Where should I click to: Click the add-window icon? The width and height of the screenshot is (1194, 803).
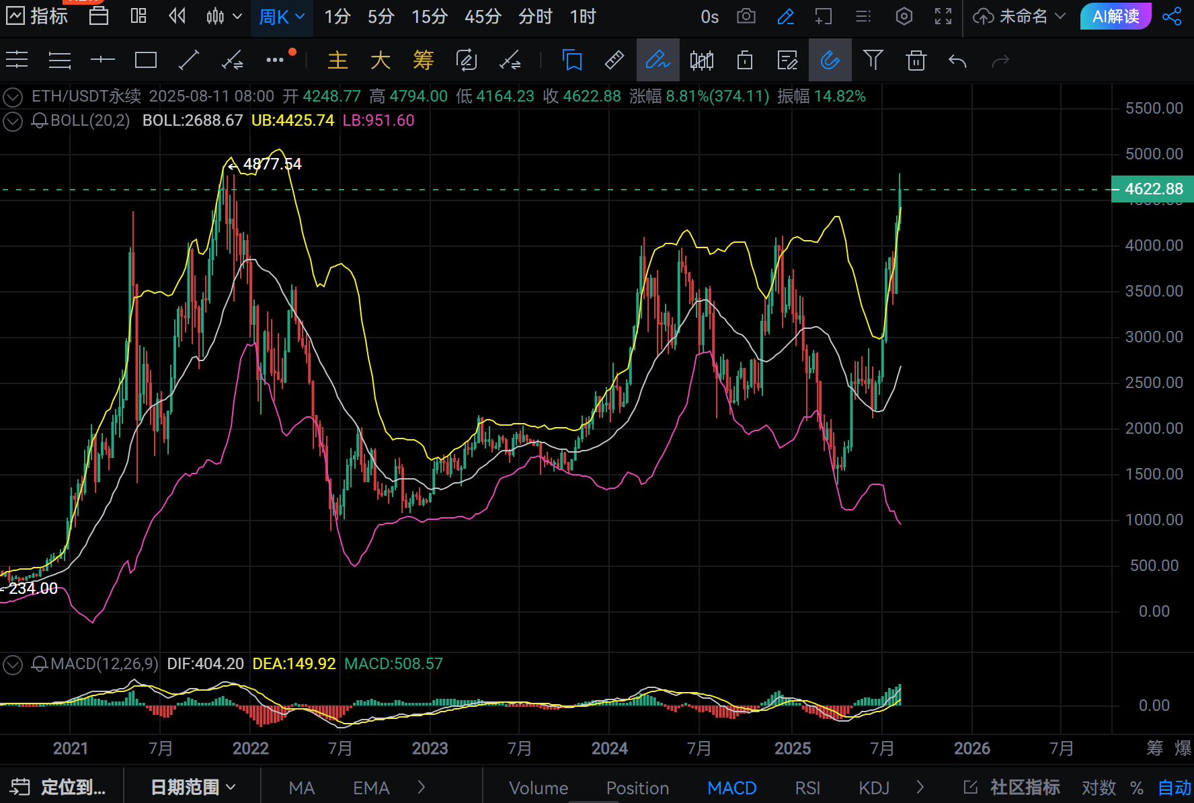tap(824, 16)
